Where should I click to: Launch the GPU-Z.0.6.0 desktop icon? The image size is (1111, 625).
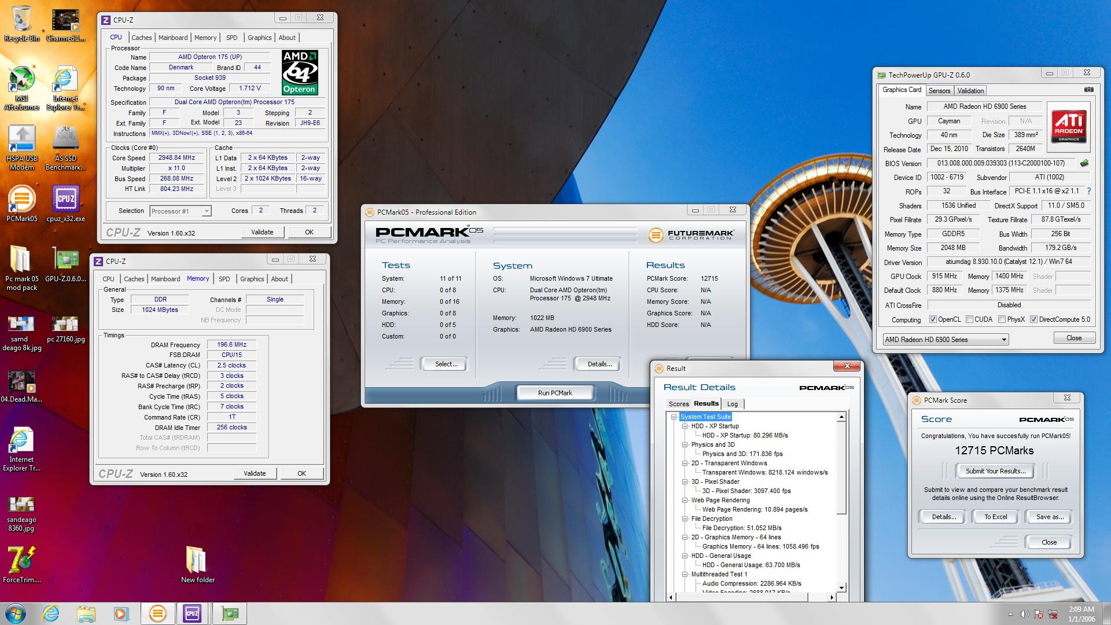pyautogui.click(x=65, y=264)
